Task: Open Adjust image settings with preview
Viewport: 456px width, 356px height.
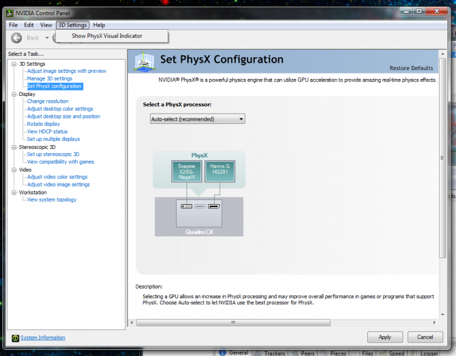Action: (x=67, y=71)
